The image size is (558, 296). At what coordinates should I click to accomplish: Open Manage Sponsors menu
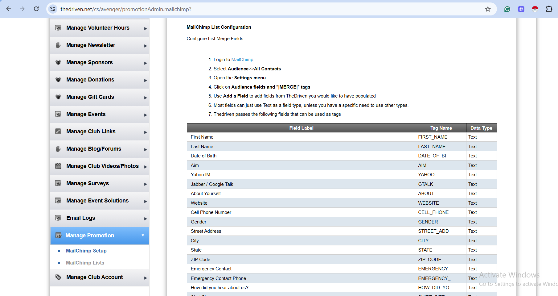click(100, 63)
